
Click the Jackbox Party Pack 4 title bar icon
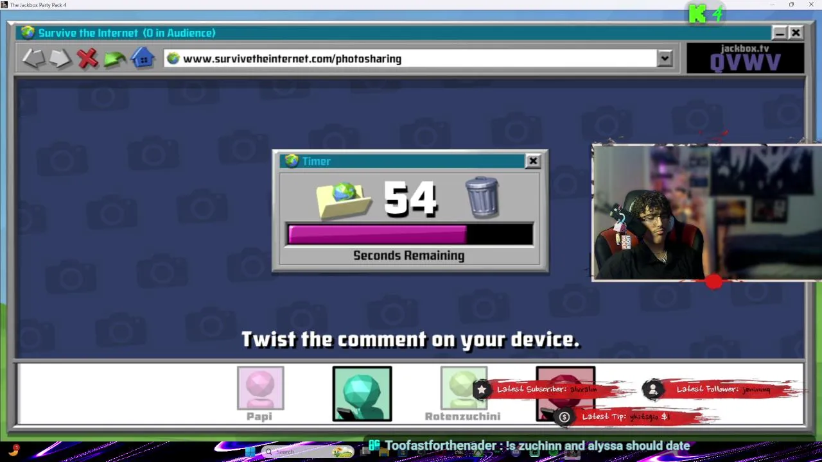[4, 4]
